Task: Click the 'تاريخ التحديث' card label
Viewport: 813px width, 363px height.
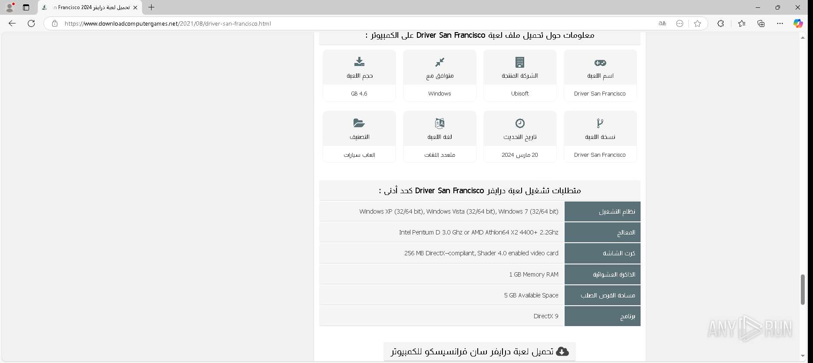Action: click(520, 137)
